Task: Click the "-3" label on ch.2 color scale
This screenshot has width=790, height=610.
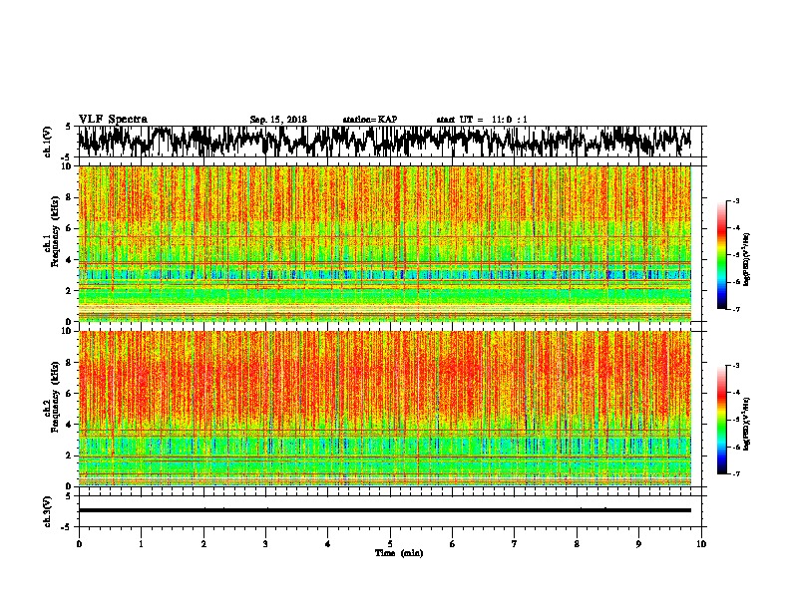Action: [735, 366]
